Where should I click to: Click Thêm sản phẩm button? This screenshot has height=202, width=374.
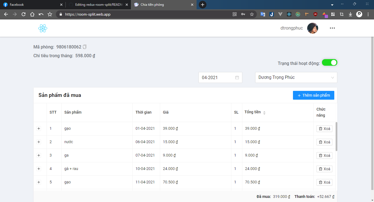tap(313, 95)
